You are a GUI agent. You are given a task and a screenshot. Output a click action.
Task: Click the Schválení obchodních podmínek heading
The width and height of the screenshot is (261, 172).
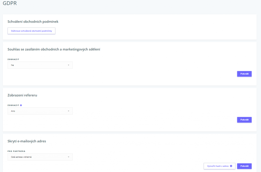(33, 22)
